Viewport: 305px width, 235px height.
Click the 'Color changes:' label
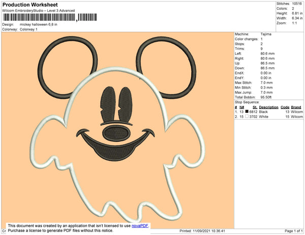tap(247, 39)
